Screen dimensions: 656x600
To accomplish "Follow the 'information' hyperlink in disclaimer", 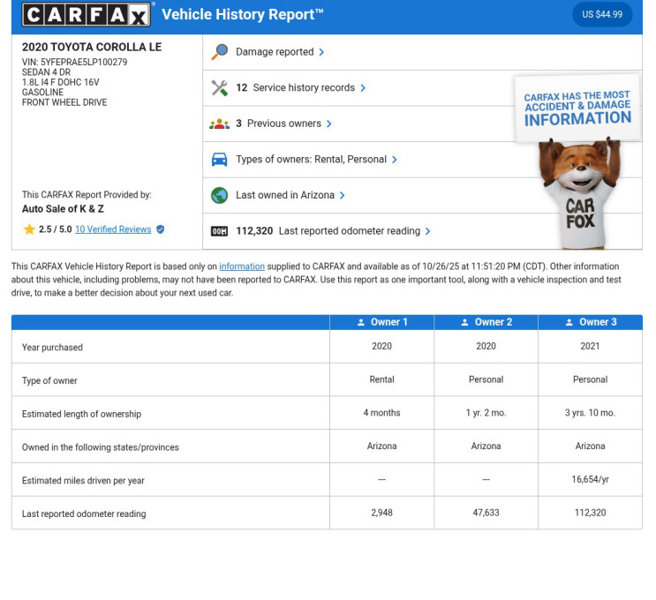I will click(x=242, y=266).
